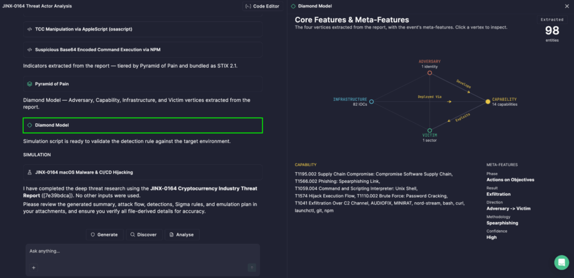The width and height of the screenshot is (574, 278).
Task: Click the Extracted 98 entities badge
Action: pos(552,30)
